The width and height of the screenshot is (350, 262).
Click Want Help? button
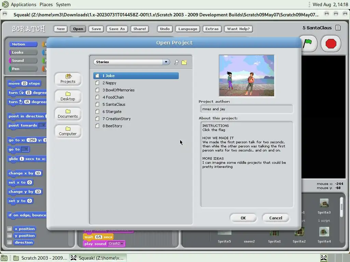click(238, 29)
